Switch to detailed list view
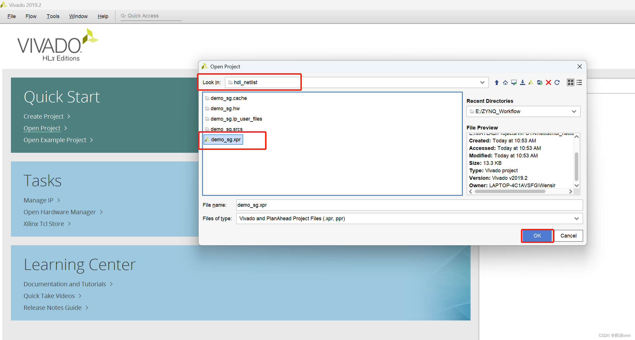 click(579, 82)
